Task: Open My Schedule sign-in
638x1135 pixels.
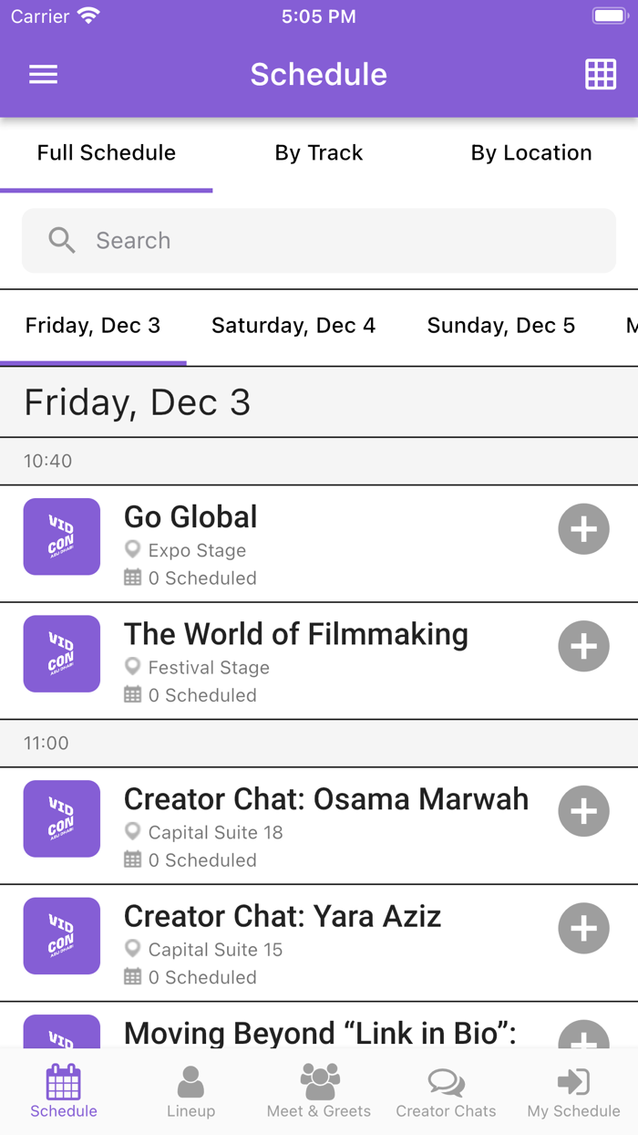Action: pos(573,1091)
